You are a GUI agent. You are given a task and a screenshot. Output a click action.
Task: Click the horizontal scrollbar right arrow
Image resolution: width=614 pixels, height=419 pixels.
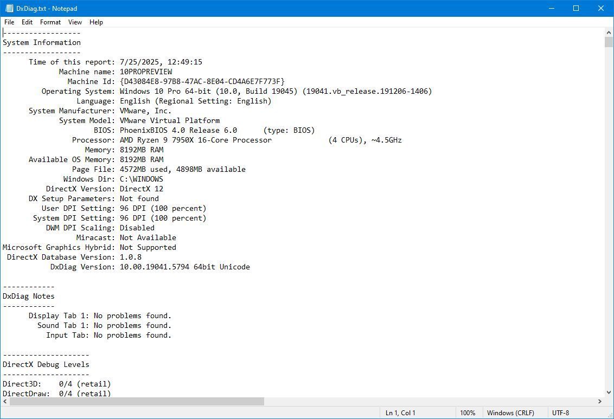click(600, 402)
